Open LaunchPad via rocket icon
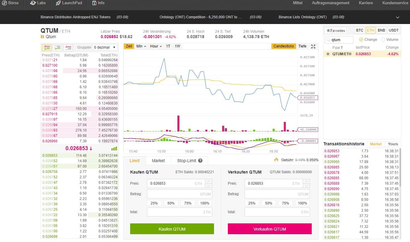The height and width of the screenshot is (242, 410). point(58,3)
